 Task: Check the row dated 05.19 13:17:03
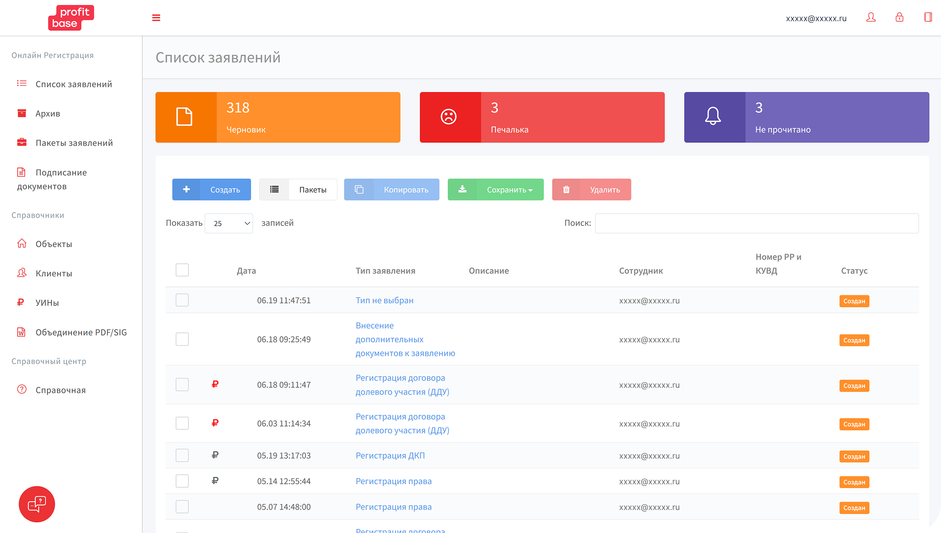point(182,455)
